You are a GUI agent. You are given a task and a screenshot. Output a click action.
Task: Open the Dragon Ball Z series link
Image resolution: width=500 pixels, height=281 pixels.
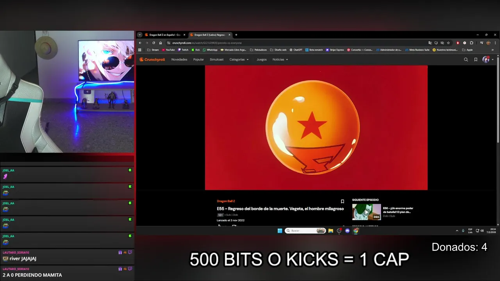coord(226,201)
